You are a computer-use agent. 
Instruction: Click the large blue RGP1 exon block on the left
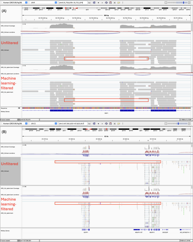(x=61, y=110)
